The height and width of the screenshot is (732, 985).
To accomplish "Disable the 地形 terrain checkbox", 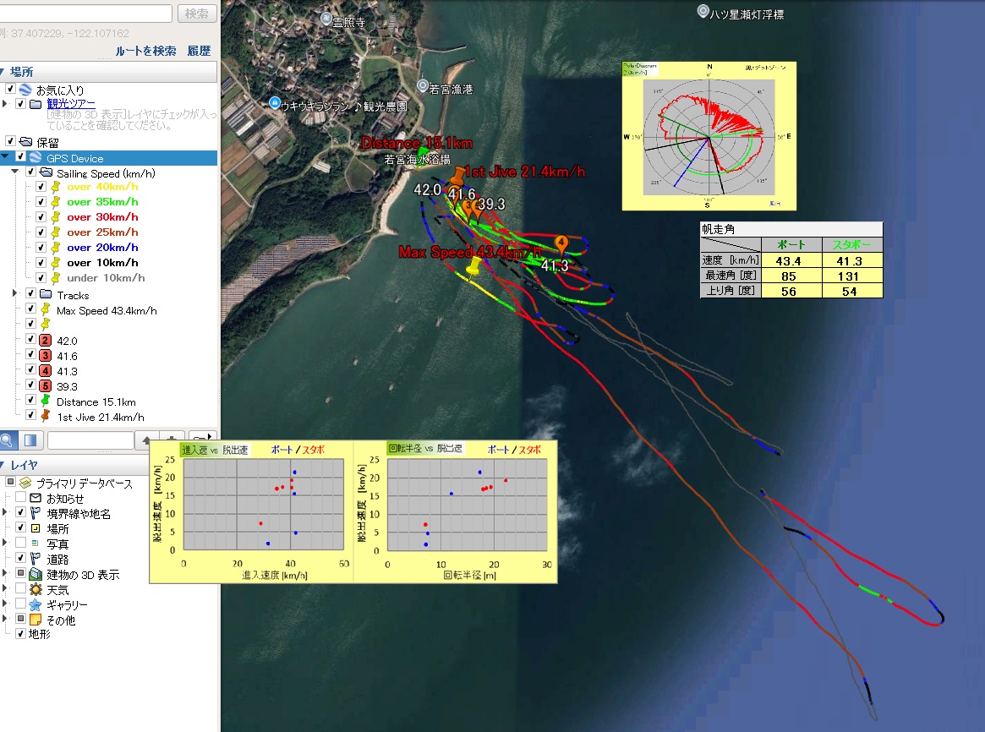I will (21, 633).
